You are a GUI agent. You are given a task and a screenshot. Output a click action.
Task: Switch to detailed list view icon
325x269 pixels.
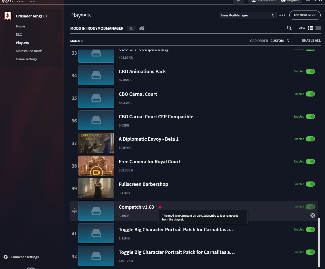[x=310, y=28]
